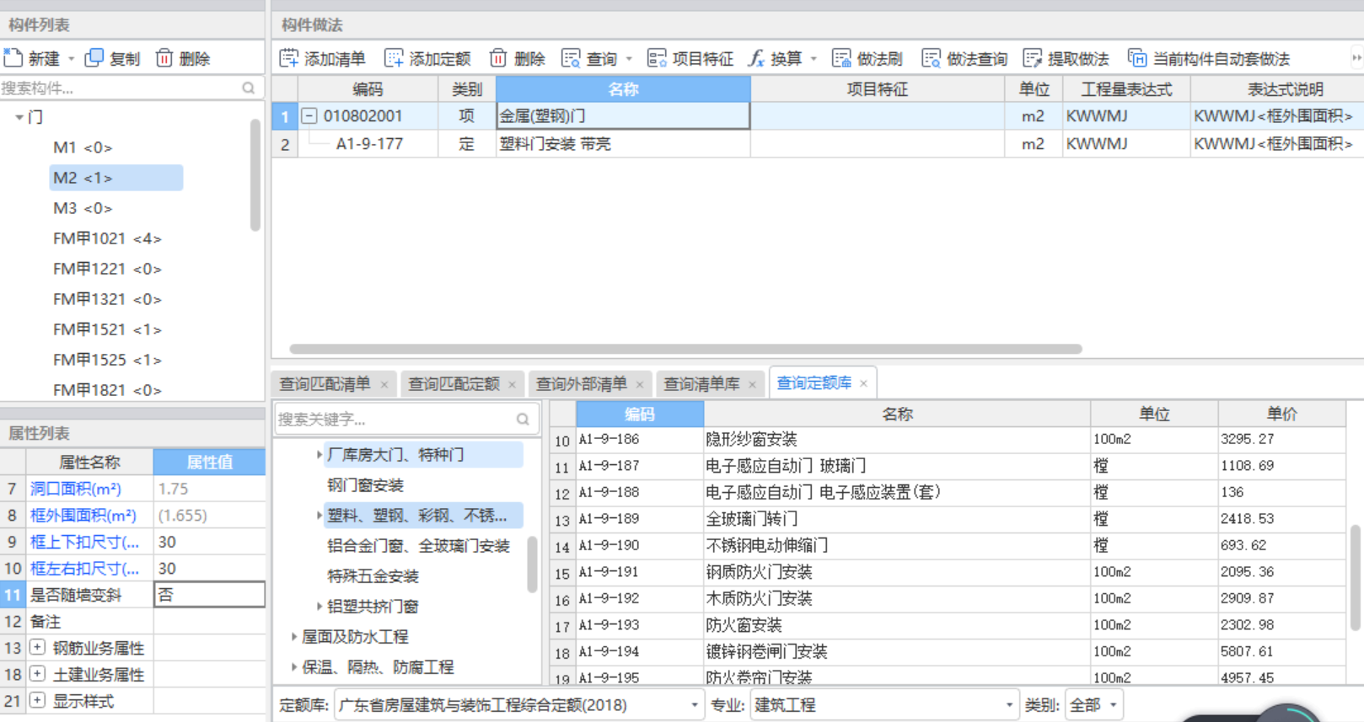Switch to 查询外部清单 tab

pos(582,384)
